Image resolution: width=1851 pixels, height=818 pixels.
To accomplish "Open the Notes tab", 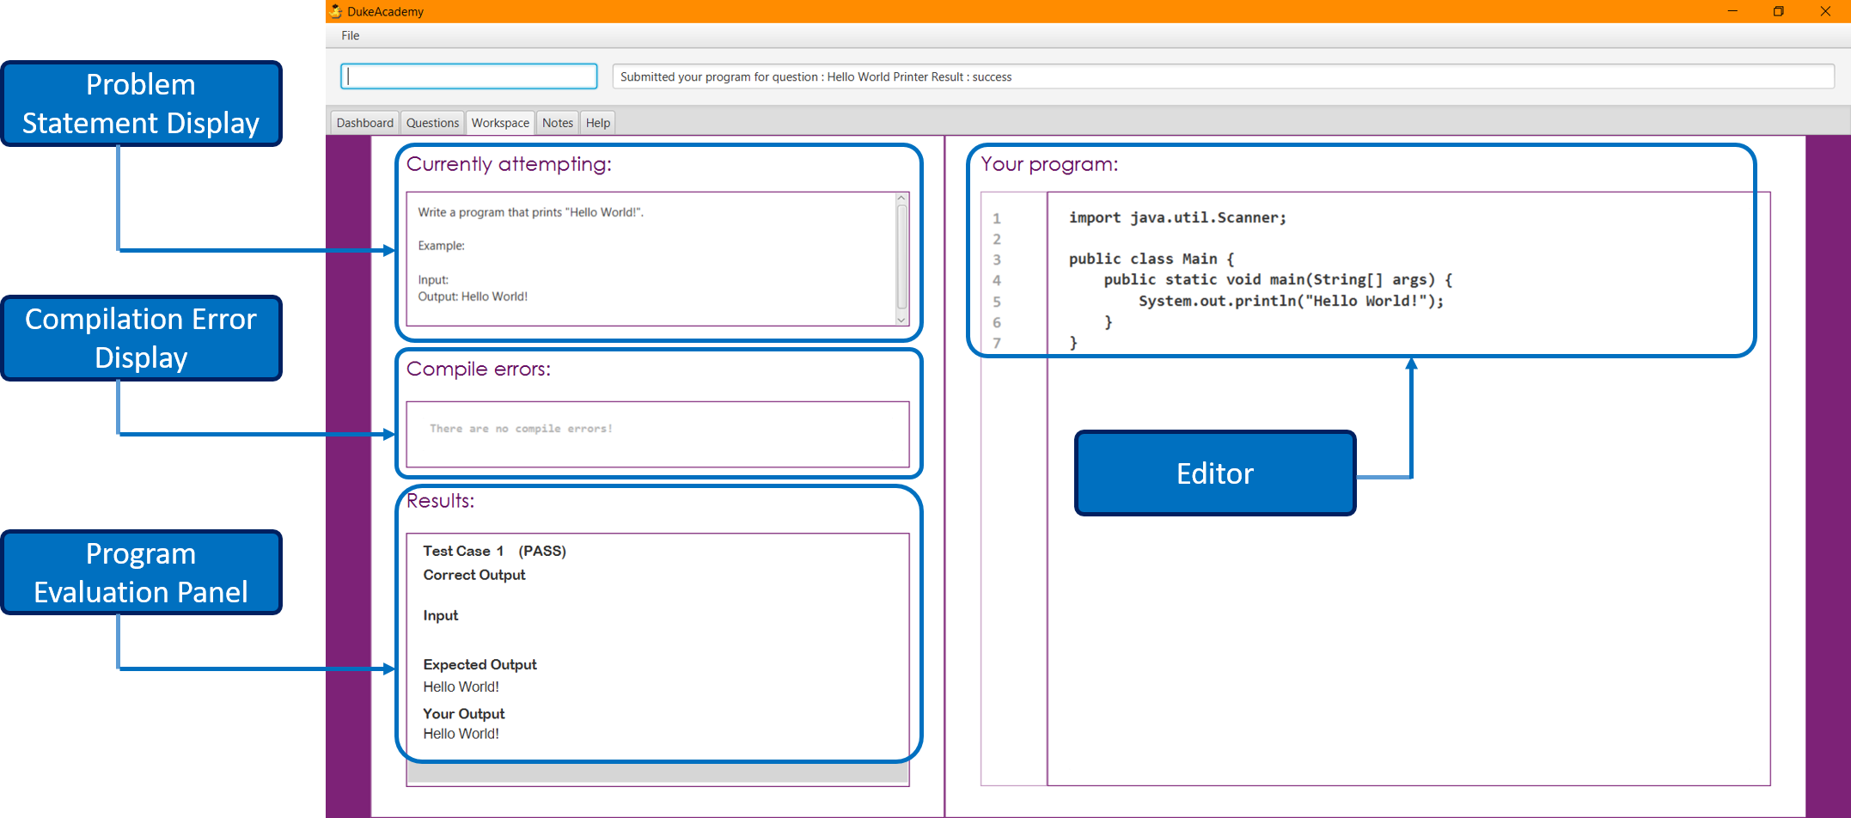I will point(558,123).
